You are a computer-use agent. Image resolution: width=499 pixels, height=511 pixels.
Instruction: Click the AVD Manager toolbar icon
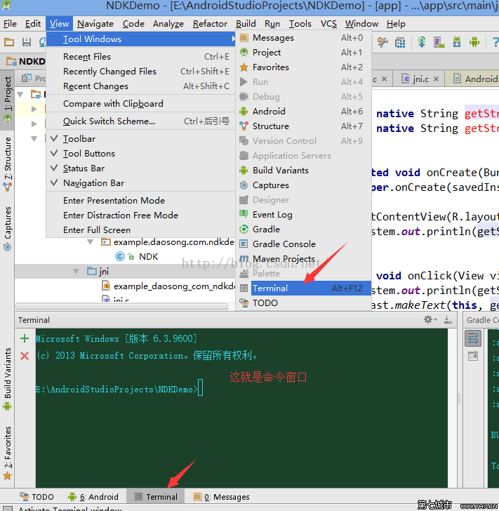[439, 42]
